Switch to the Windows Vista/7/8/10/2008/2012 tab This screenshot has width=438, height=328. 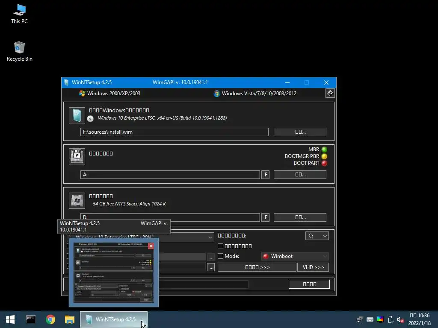tap(255, 94)
